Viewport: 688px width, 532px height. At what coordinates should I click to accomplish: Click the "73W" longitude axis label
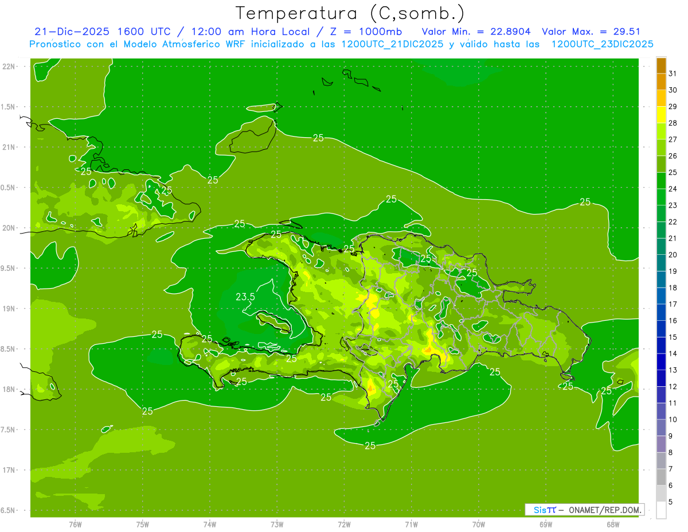277,525
